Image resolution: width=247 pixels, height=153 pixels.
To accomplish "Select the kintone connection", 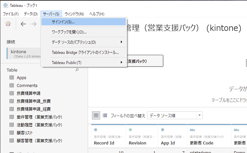I will point(24,54).
